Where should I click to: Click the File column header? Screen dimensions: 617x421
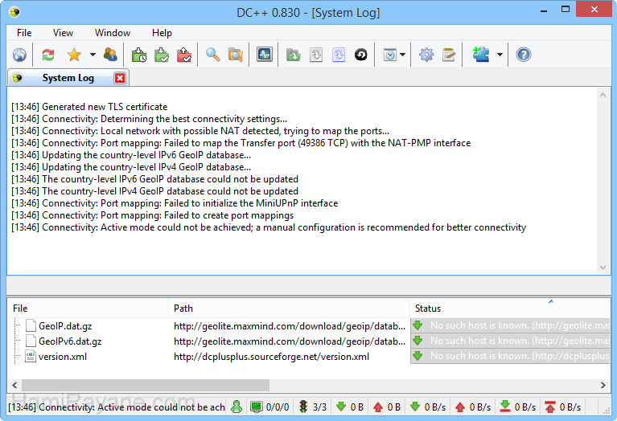point(88,309)
